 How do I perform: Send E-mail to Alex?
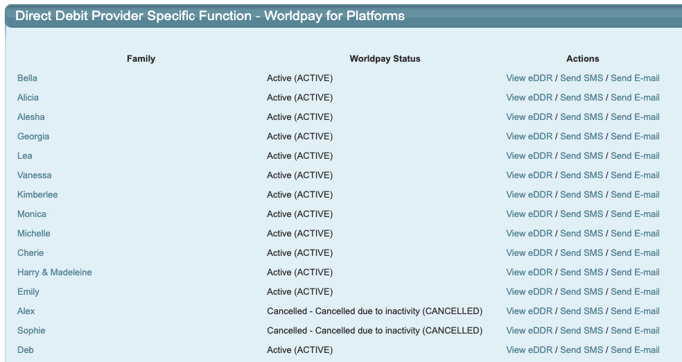click(x=635, y=311)
